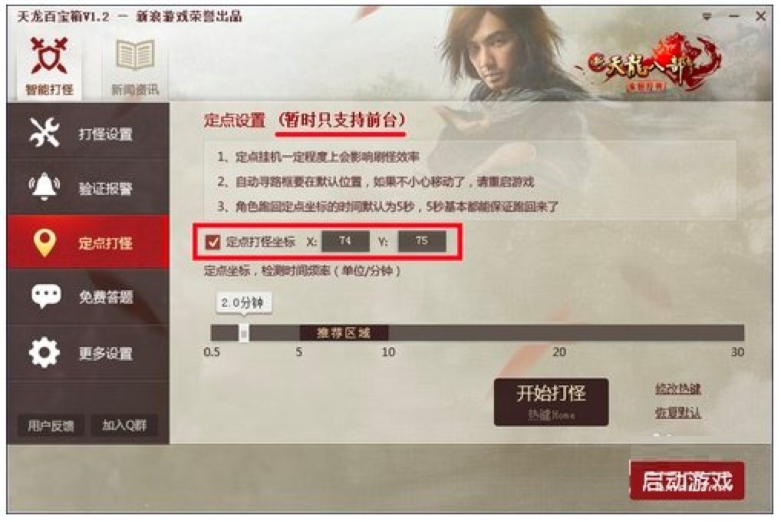Click the 启动游戏 button
This screenshot has height=522, width=781.
[687, 481]
